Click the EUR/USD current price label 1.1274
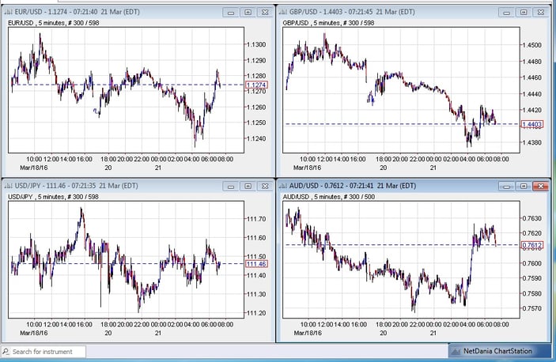This screenshot has height=362, width=556. coord(256,85)
